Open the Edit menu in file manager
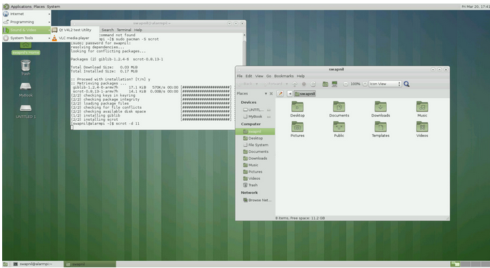The image size is (490, 268). point(249,76)
